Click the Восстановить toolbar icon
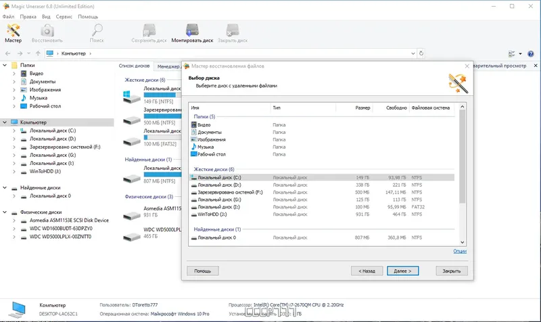 click(x=47, y=33)
